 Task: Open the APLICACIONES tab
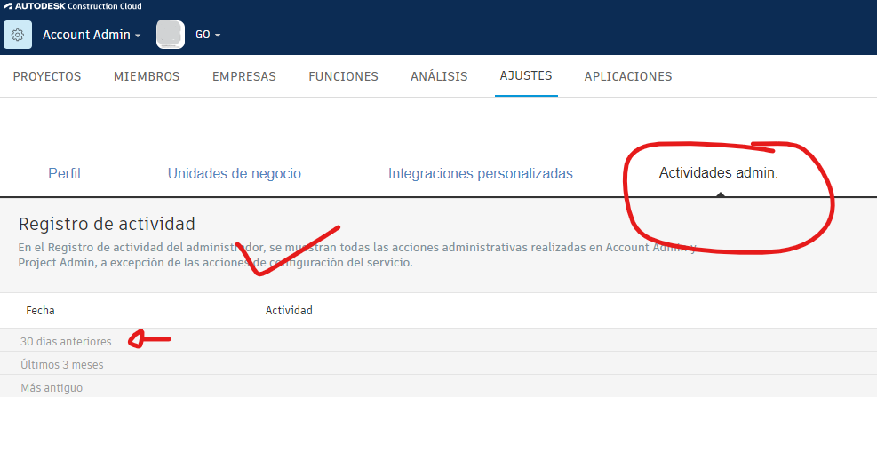(x=628, y=76)
